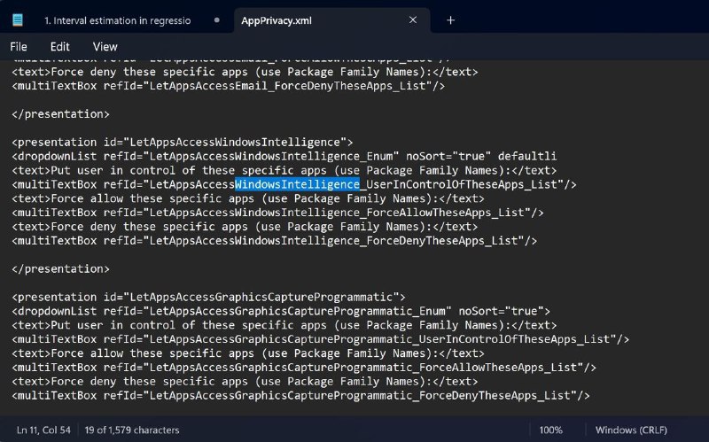
Task: Click the second closing presentation tag
Action: pyautogui.click(x=60, y=268)
